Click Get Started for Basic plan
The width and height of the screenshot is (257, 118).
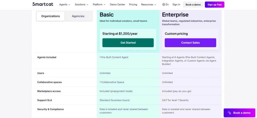pos(128,43)
